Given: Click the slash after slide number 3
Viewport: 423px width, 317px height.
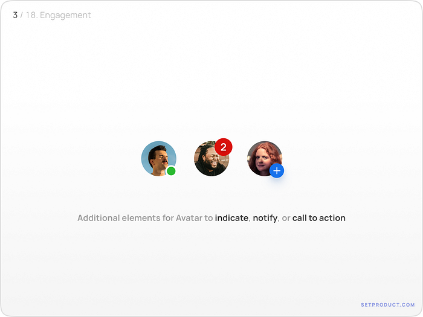Looking at the screenshot, I should [22, 15].
